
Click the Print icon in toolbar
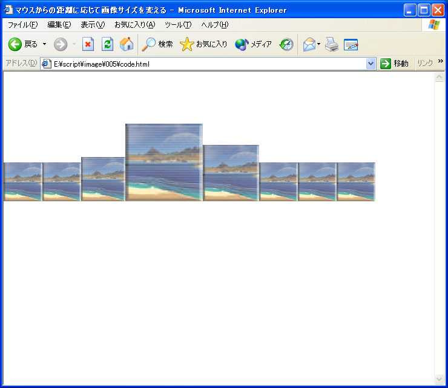point(331,44)
